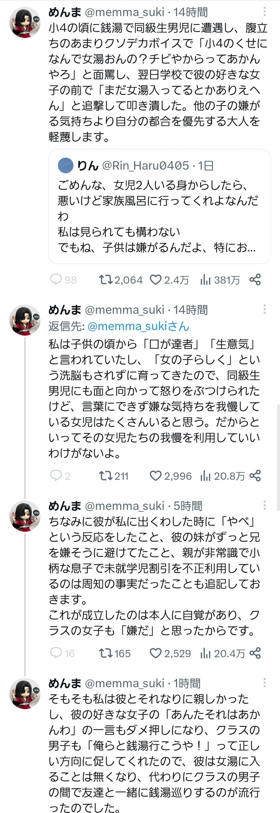Open めんま's profile picture on first tweet

click(x=25, y=22)
